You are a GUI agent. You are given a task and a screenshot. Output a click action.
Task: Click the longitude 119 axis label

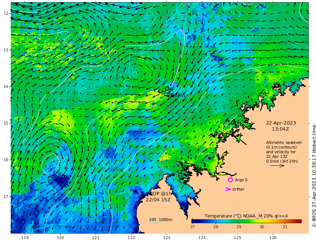click(x=25, y=238)
